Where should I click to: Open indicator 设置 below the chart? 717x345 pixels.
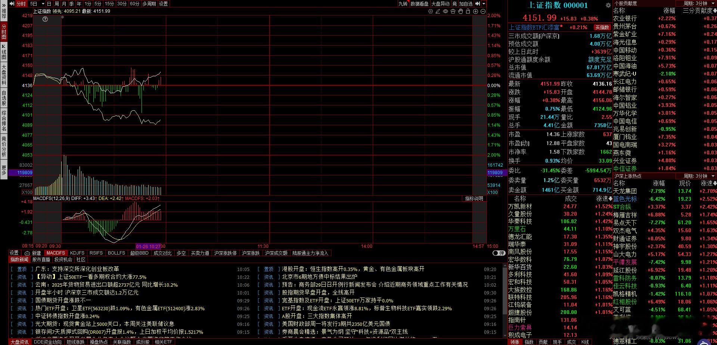(14, 253)
